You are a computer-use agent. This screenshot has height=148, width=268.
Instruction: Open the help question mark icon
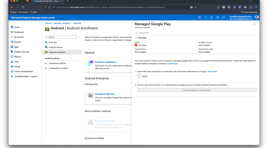(x=218, y=17)
